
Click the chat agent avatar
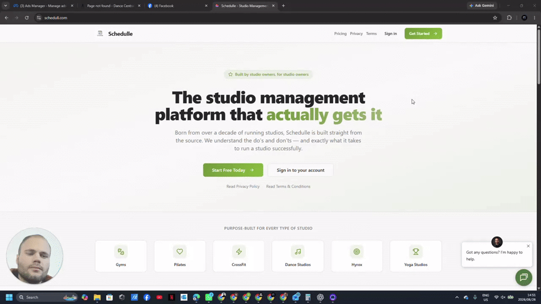[497, 242]
